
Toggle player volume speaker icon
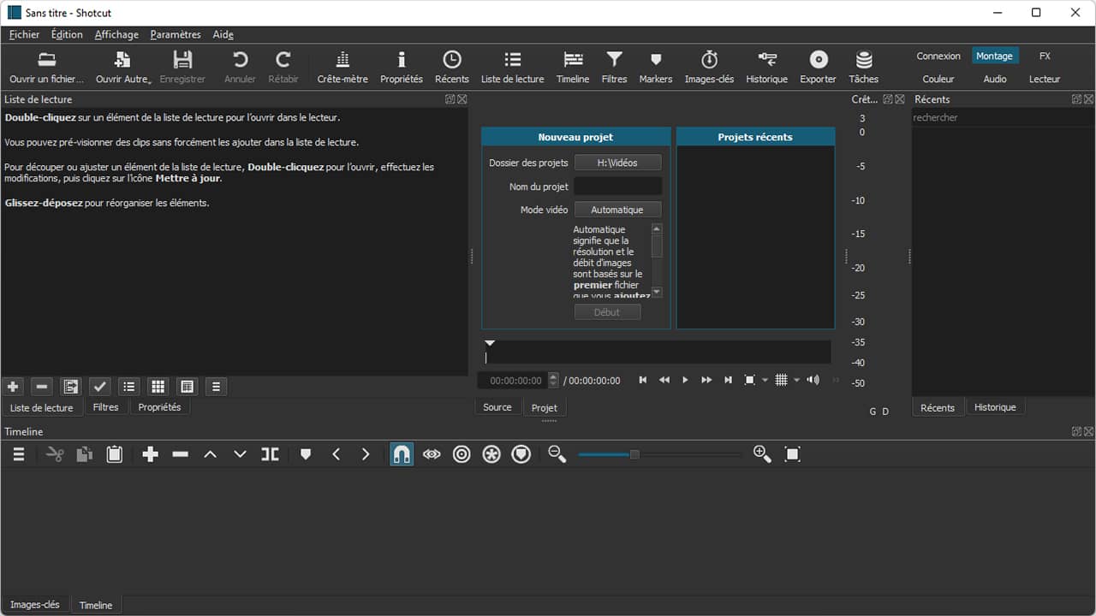coord(813,380)
